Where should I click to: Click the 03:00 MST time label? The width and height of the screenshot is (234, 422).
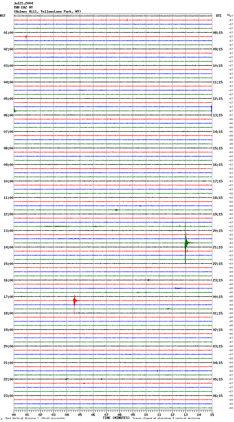pos(9,66)
